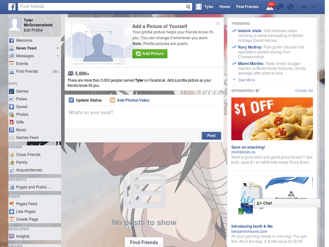Click the Find Friends sidebar icon
The width and height of the screenshot is (329, 247).
click(x=12, y=71)
